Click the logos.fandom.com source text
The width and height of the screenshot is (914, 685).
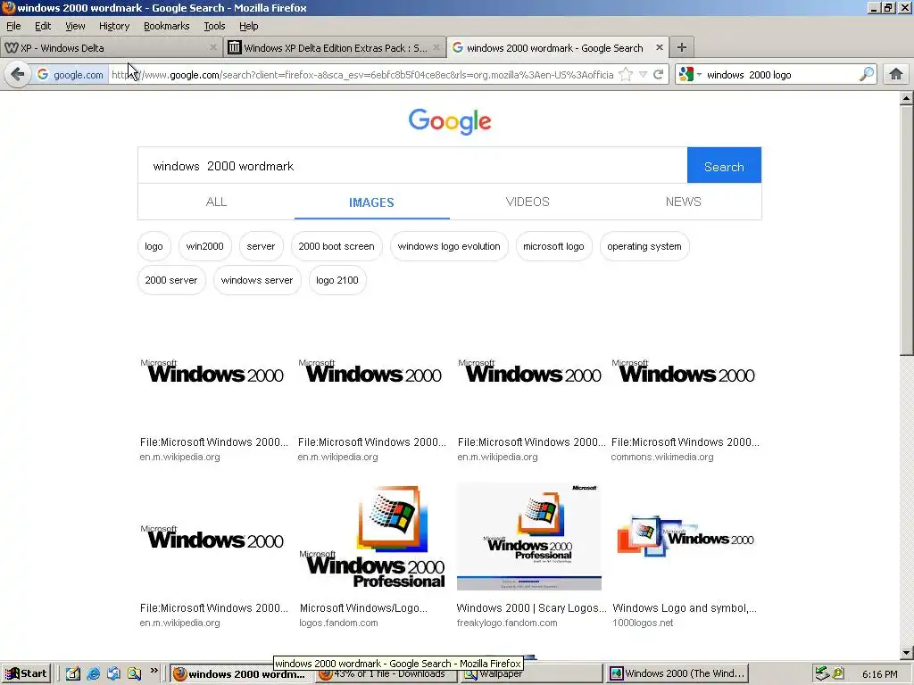(x=338, y=623)
